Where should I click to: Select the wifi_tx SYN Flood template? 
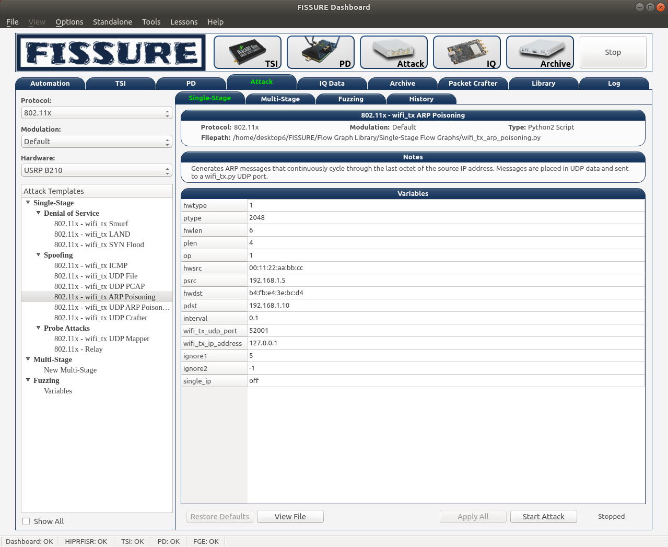pos(99,245)
